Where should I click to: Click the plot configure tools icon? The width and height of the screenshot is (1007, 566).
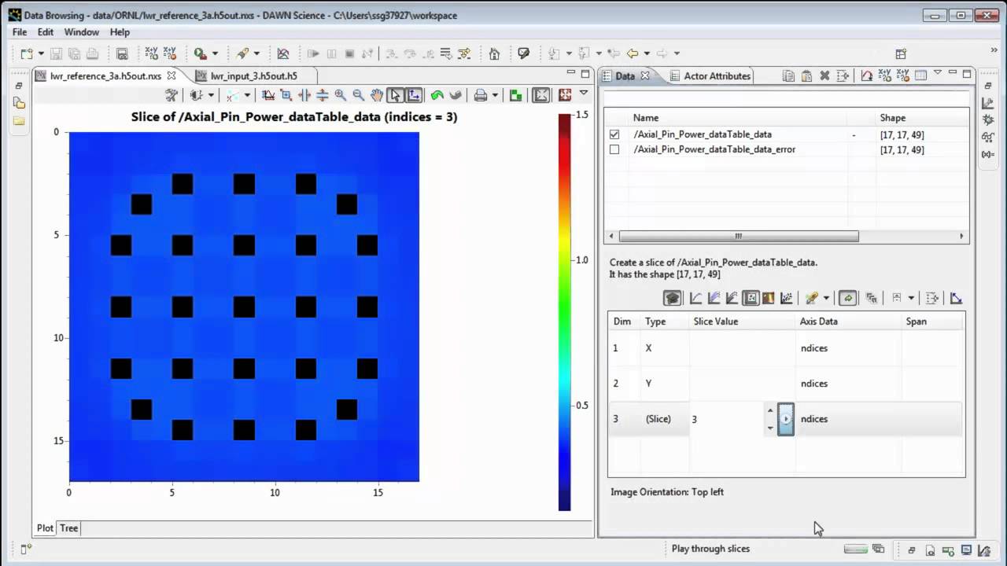[171, 95]
